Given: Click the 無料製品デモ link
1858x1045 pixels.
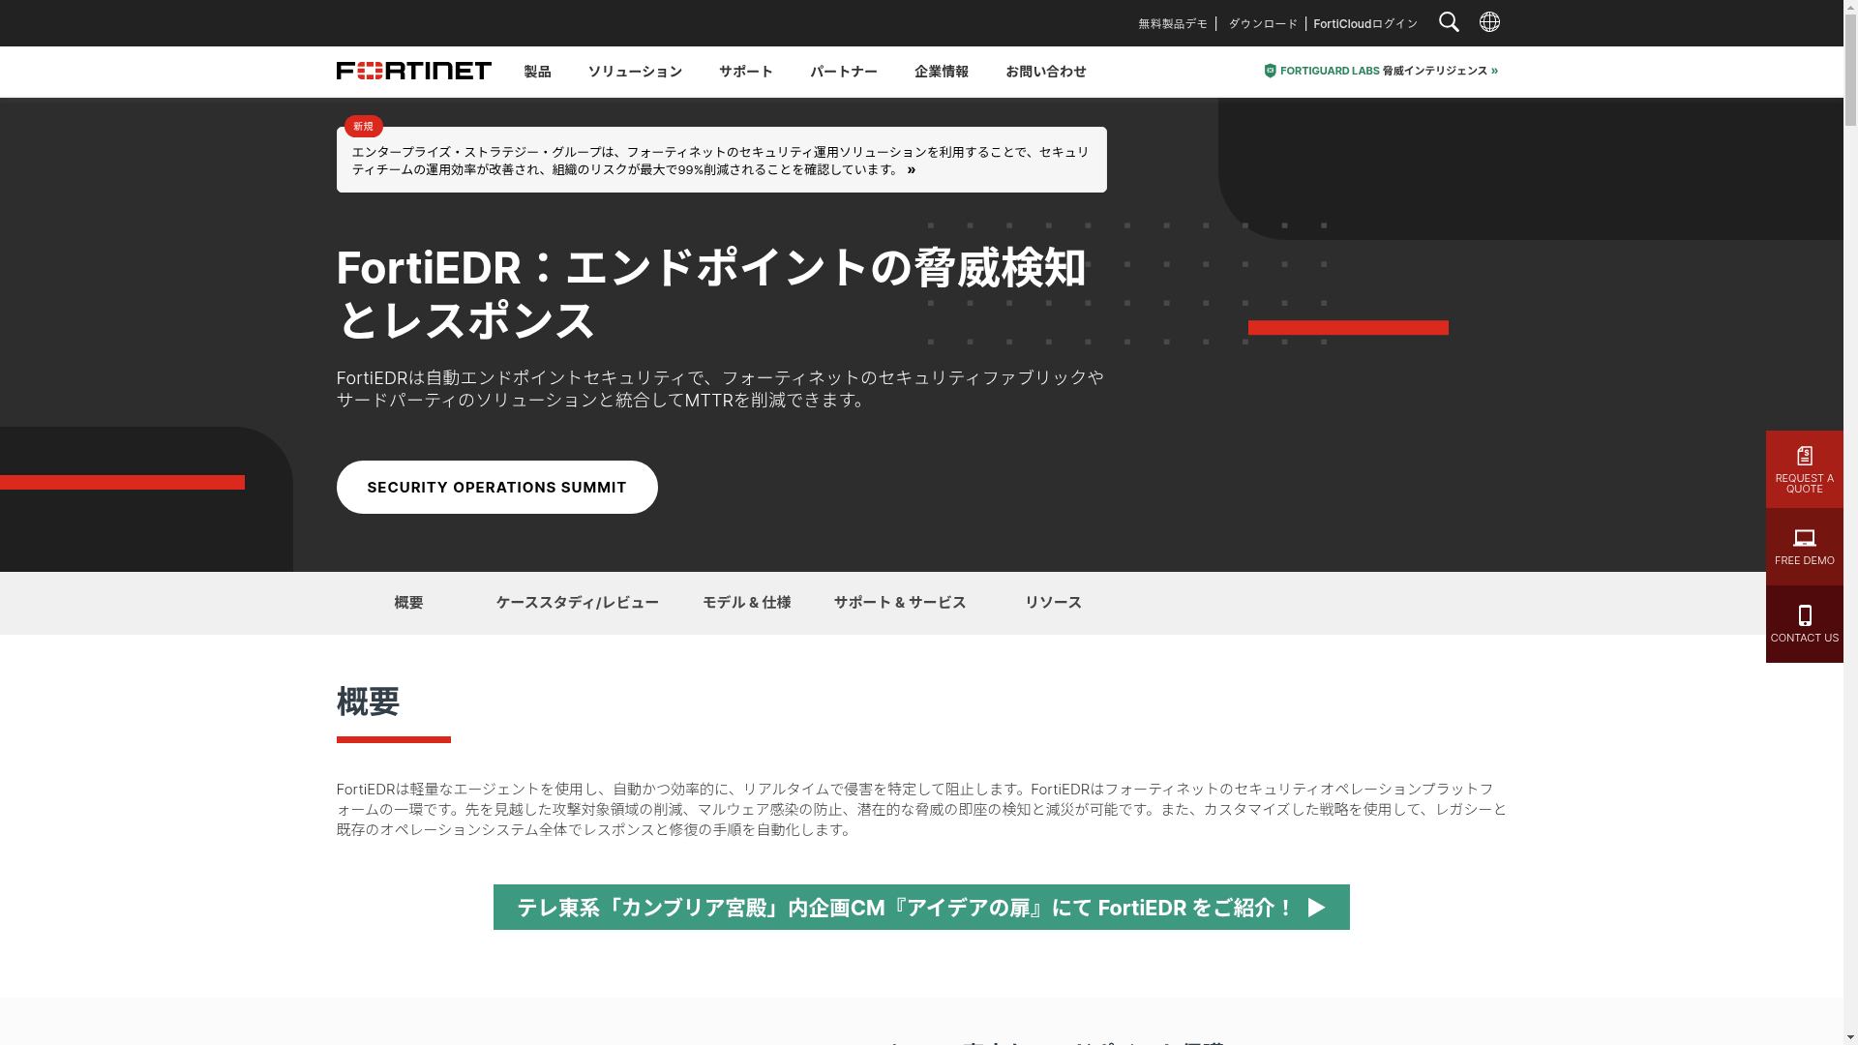Looking at the screenshot, I should point(1173,23).
